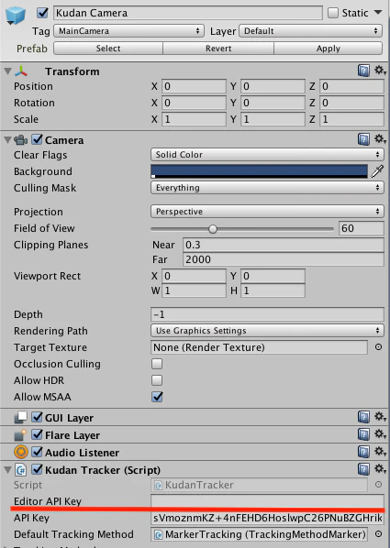390x548 pixels.
Task: Click the prefab Revert button
Action: point(218,49)
